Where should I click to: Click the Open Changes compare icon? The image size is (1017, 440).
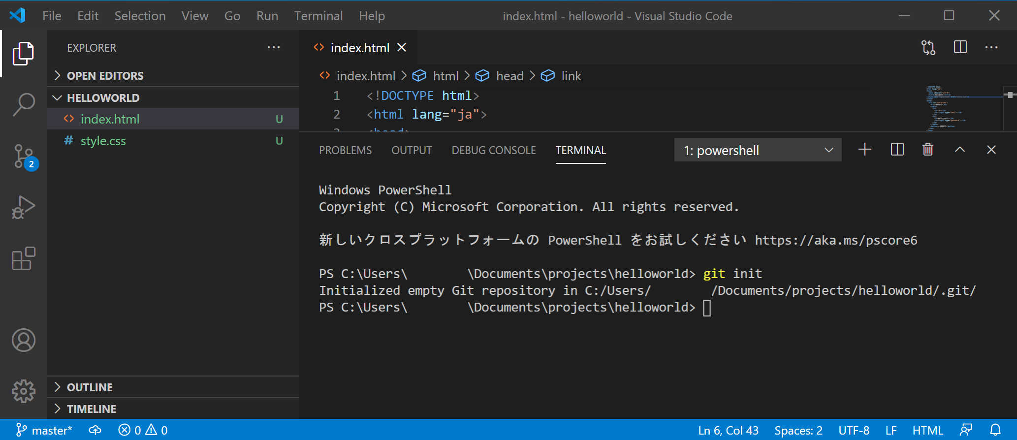pos(928,48)
